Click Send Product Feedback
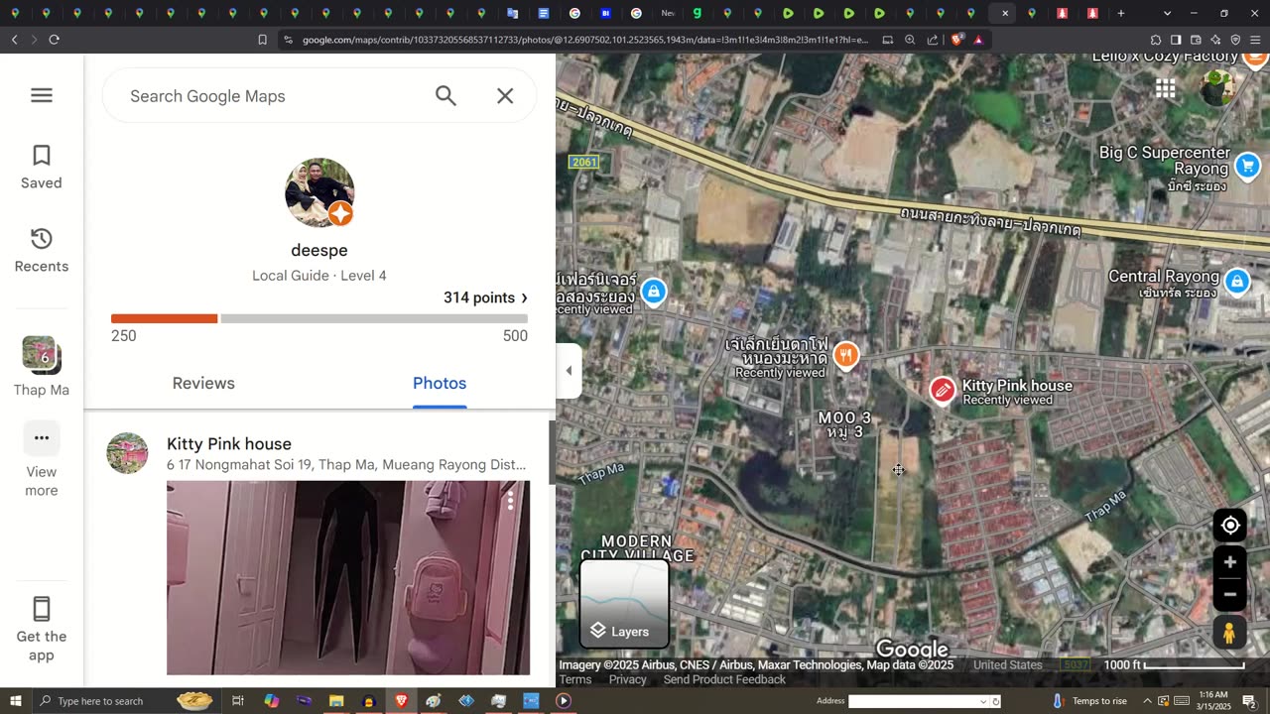 pyautogui.click(x=724, y=679)
